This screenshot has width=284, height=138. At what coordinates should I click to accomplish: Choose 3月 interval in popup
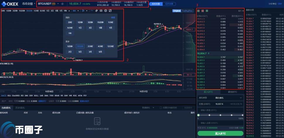point(90,52)
